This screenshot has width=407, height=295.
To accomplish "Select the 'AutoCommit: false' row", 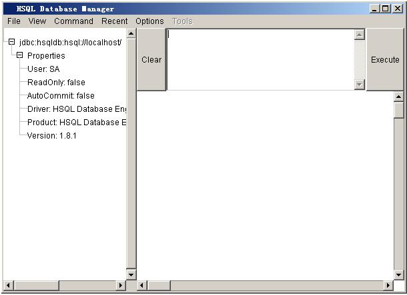I will (61, 96).
